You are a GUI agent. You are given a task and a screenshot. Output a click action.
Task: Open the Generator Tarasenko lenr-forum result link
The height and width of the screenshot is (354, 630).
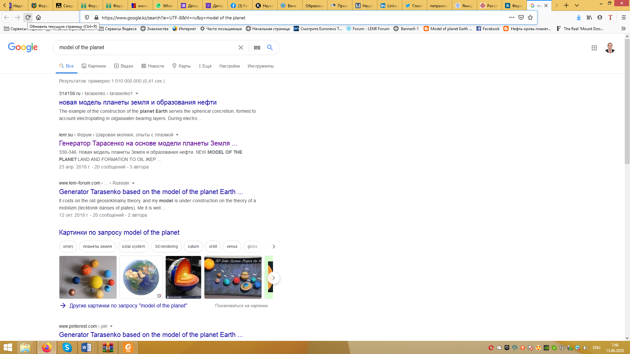pyautogui.click(x=151, y=192)
